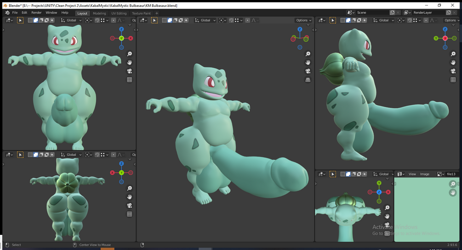Open Global orientation dropdown in side-view viewport

click(384, 20)
